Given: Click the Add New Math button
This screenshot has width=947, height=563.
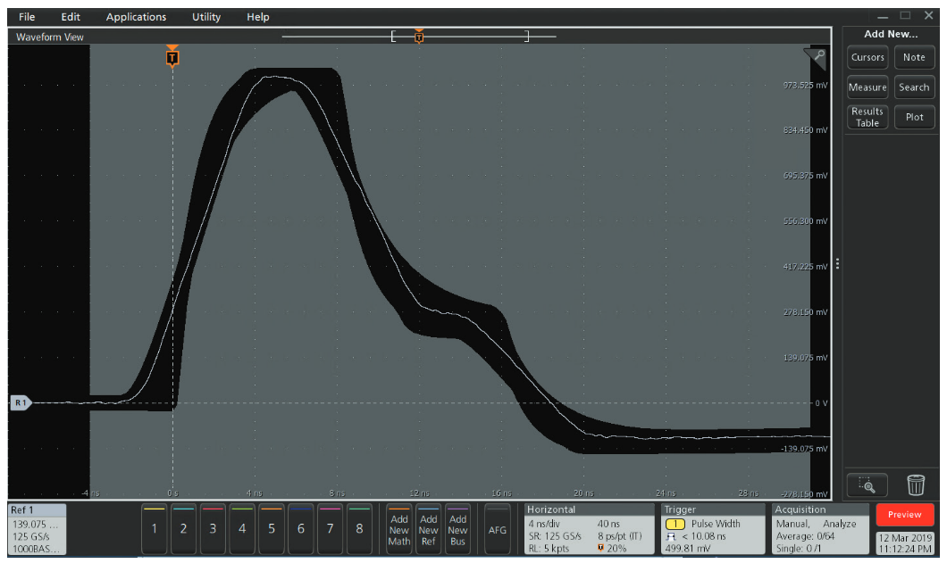Looking at the screenshot, I should pos(399,529).
